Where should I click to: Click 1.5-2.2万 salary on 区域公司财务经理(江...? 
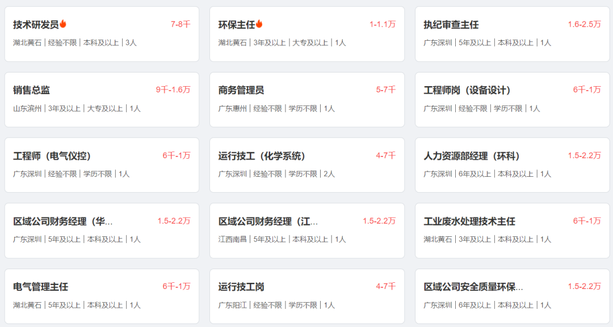pyautogui.click(x=379, y=221)
